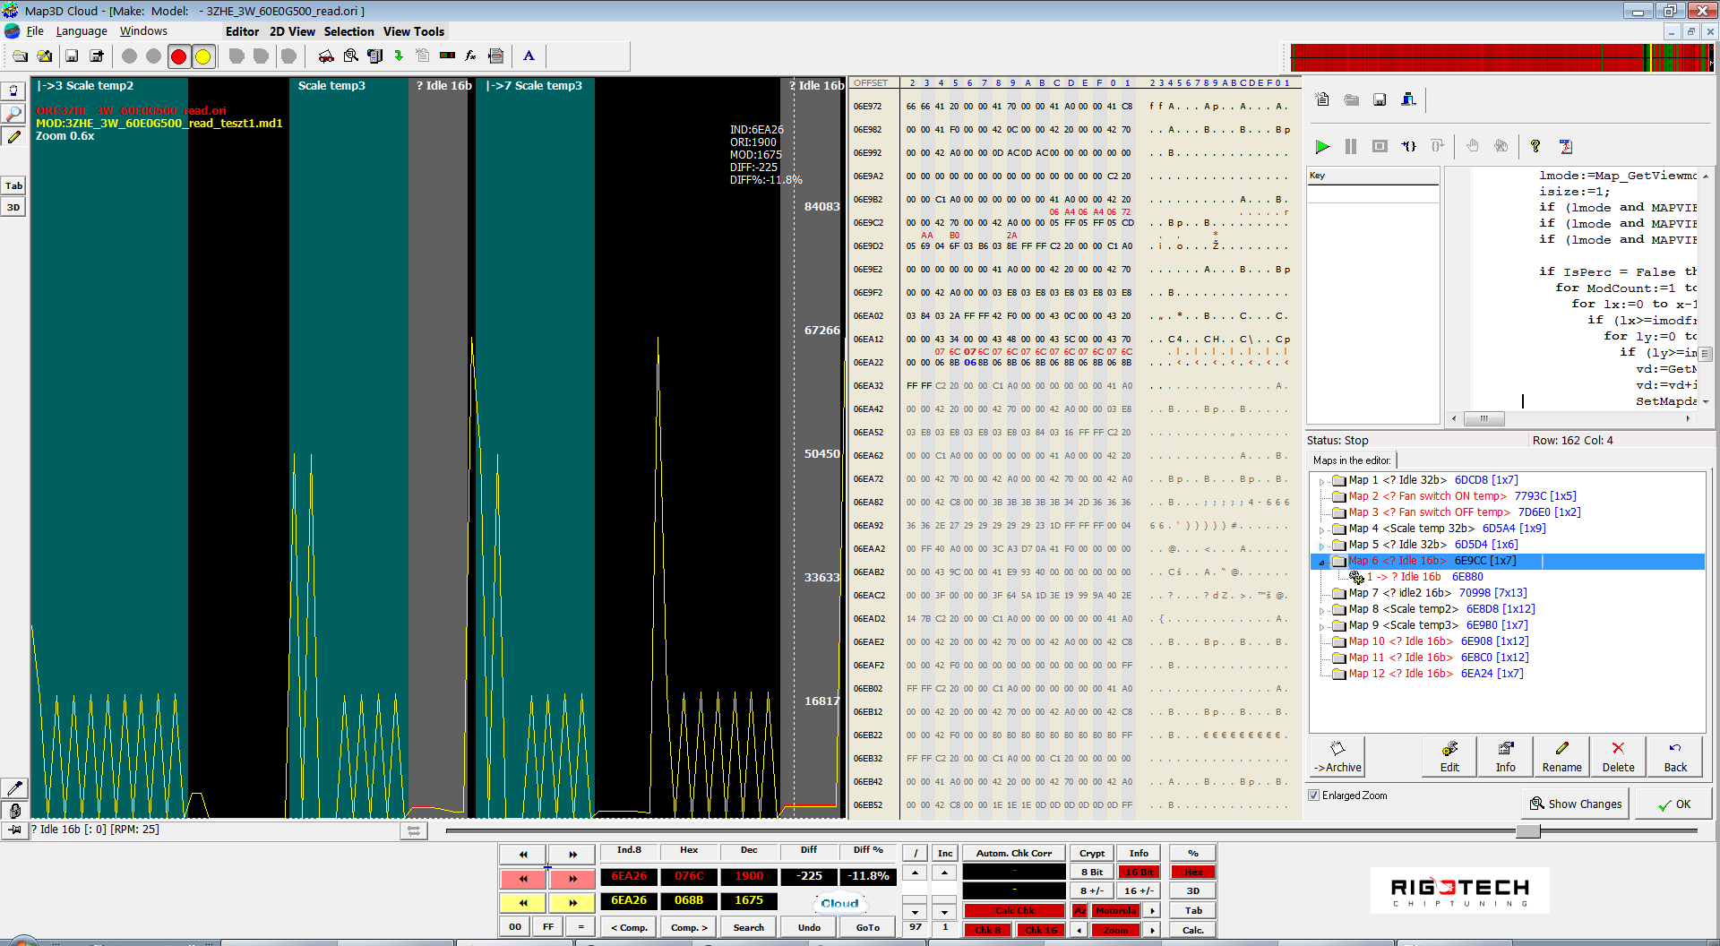Click left arrow next to Zoom button
The image size is (1720, 946).
(x=1079, y=930)
